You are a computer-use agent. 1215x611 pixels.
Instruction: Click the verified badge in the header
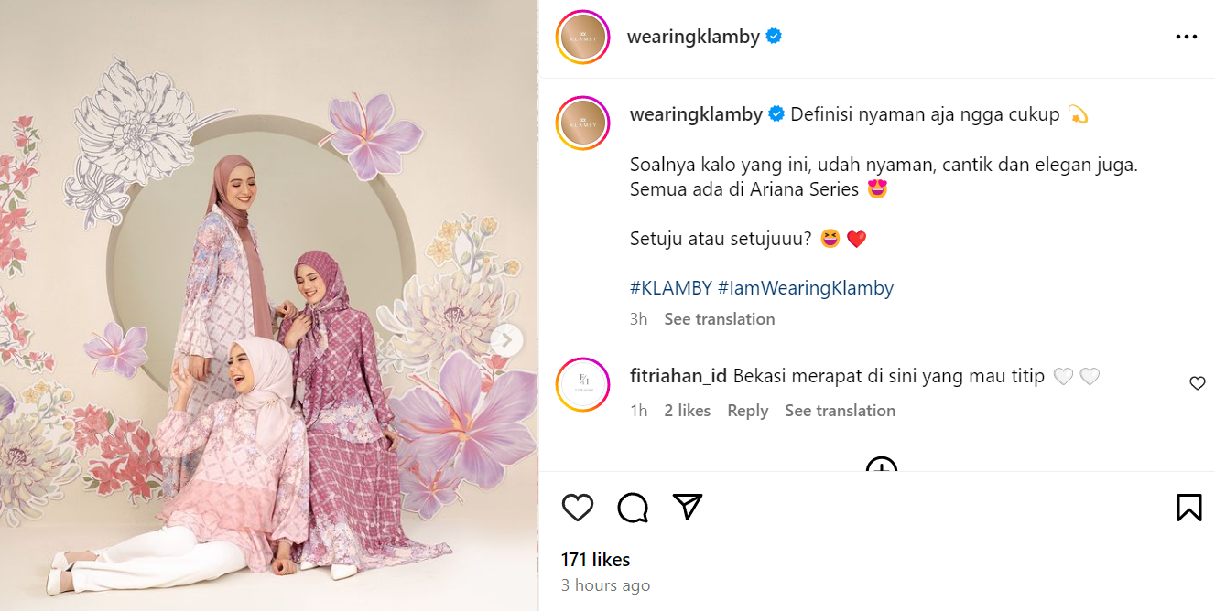click(x=774, y=37)
